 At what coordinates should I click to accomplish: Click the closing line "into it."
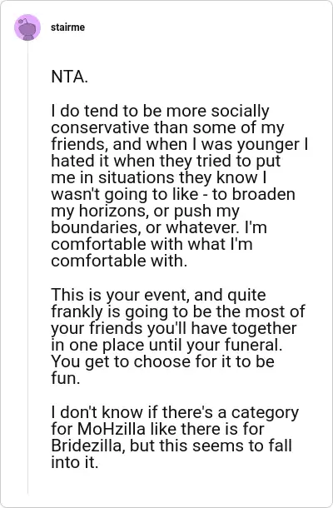pyautogui.click(x=74, y=462)
